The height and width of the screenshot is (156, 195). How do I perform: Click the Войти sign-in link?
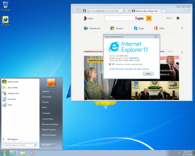169,18
